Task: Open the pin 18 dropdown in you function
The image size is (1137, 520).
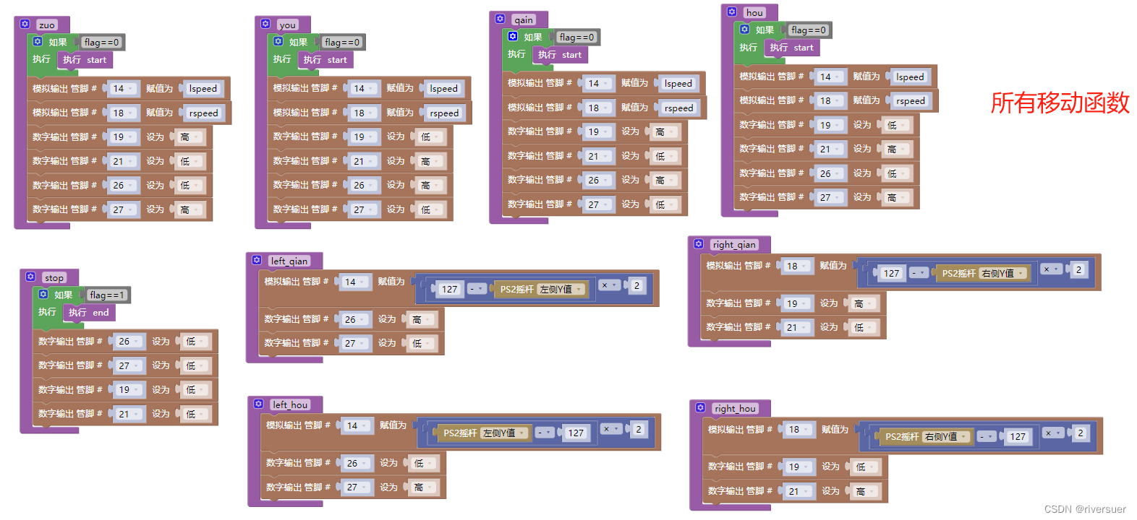Action: point(364,113)
